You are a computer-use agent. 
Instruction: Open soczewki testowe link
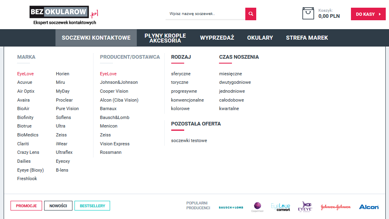[189, 140]
